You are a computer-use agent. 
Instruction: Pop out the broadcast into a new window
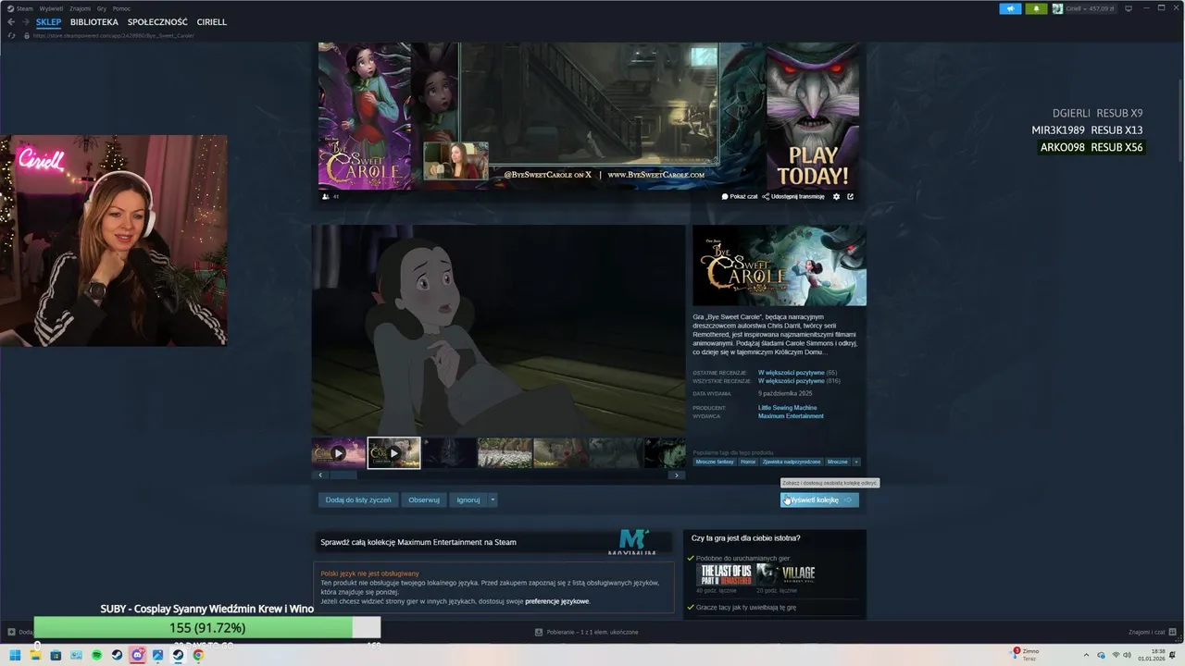(850, 196)
